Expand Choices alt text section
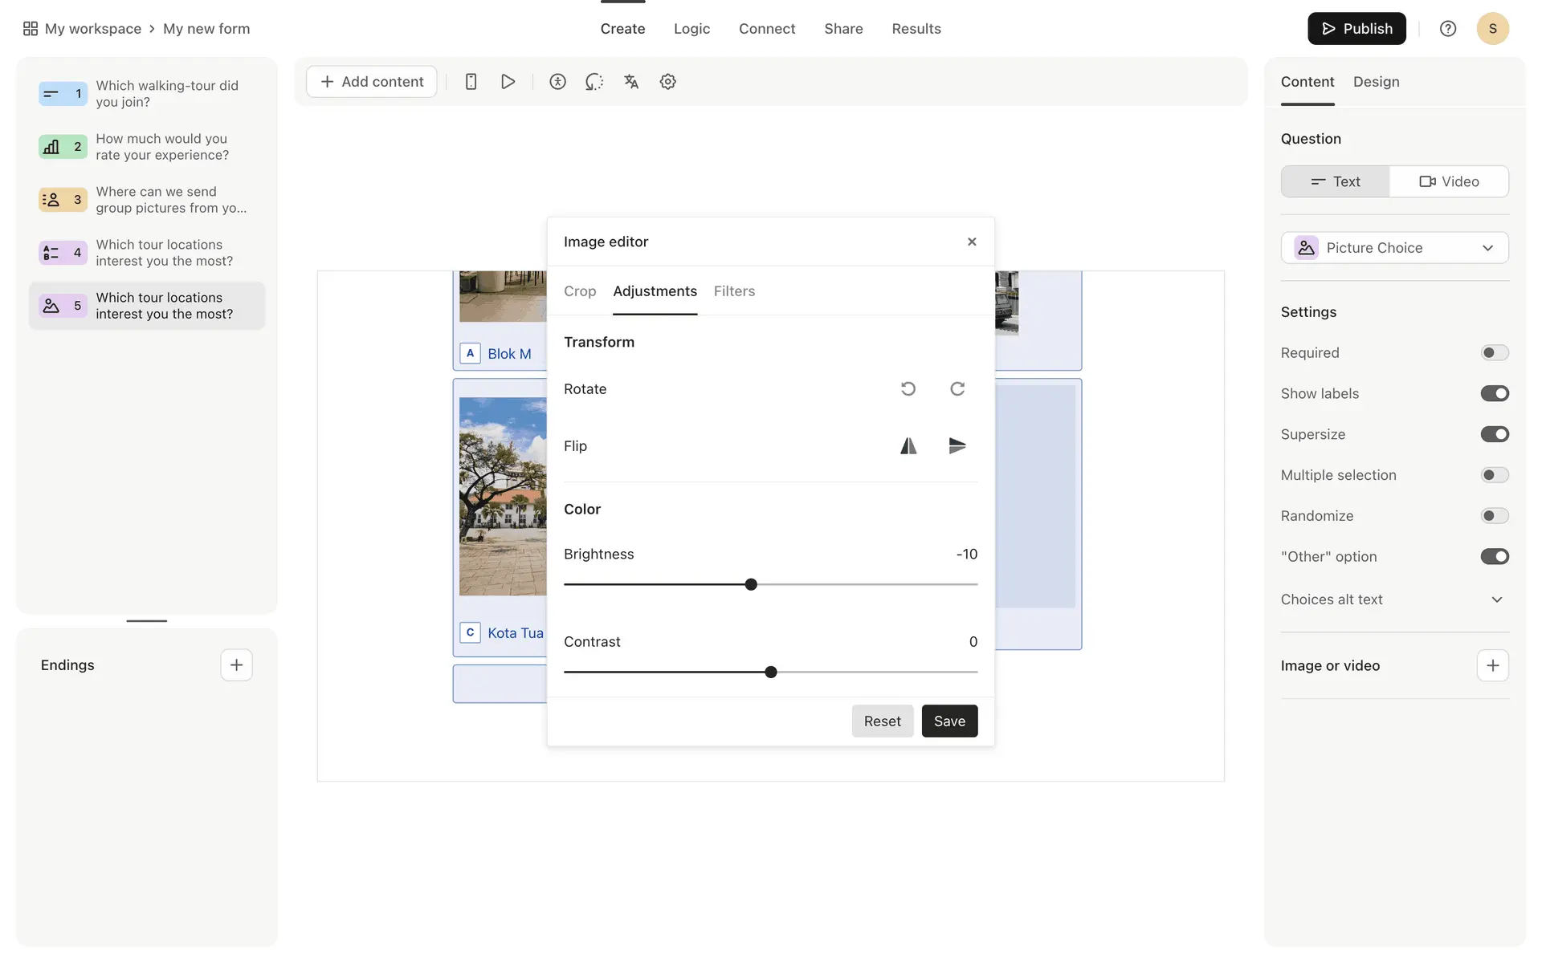This screenshot has height=963, width=1542. pyautogui.click(x=1496, y=599)
